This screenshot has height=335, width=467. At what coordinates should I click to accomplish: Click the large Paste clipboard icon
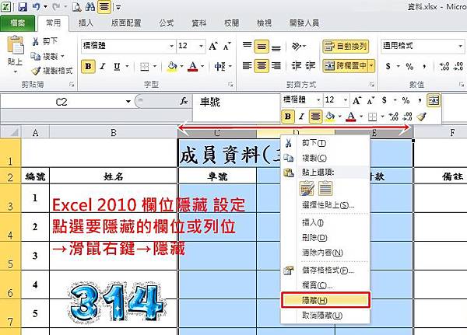[x=15, y=44]
